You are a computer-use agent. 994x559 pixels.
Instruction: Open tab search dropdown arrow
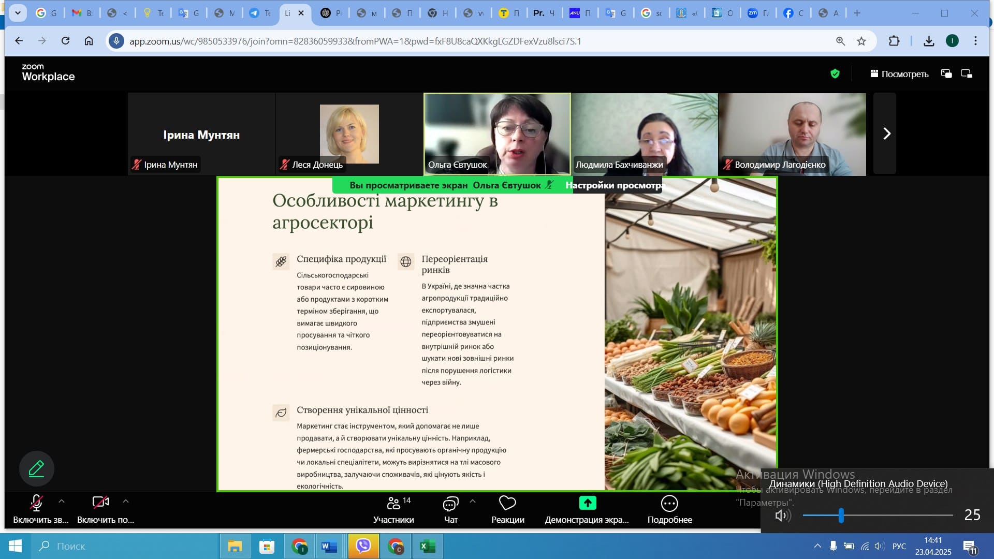18,13
